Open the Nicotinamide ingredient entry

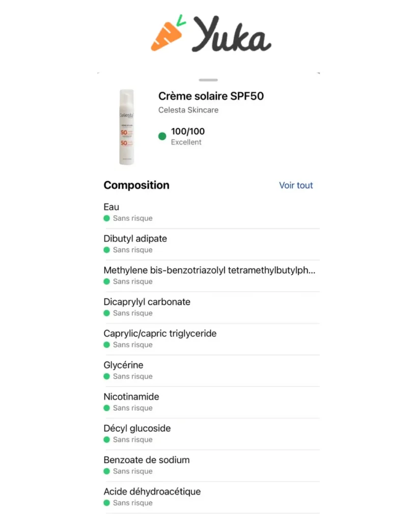[211, 402]
